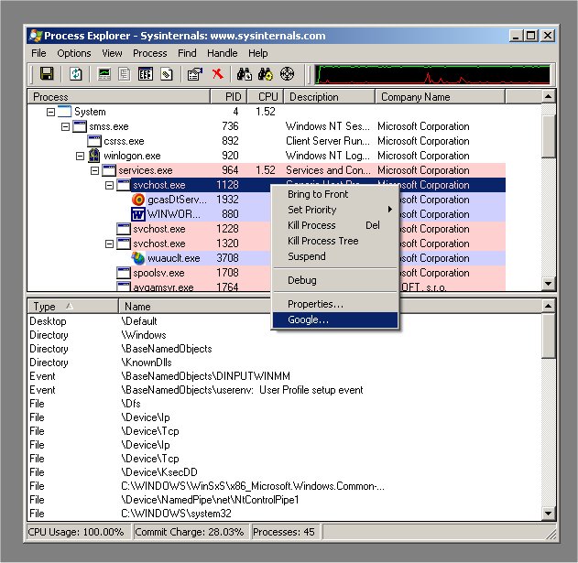Choose Google... in context menu

335,319
